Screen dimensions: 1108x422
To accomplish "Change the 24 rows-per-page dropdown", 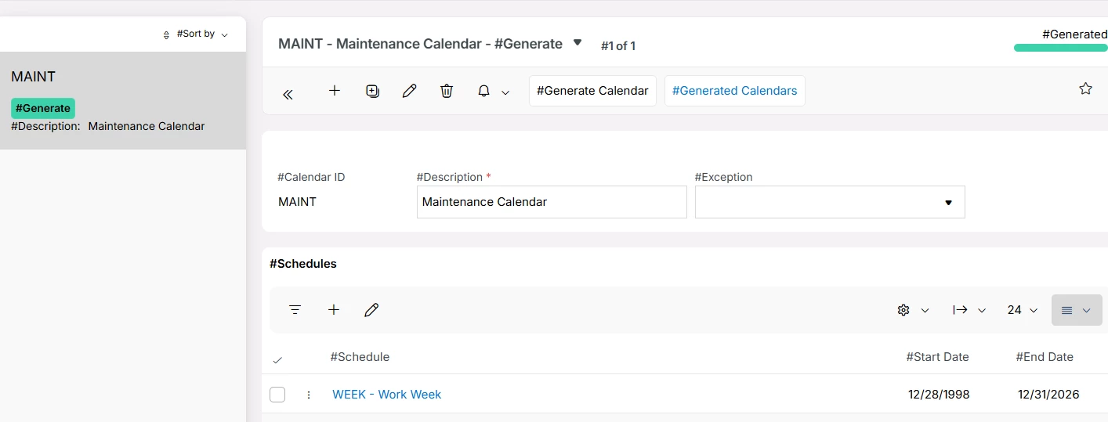I will (x=1023, y=310).
